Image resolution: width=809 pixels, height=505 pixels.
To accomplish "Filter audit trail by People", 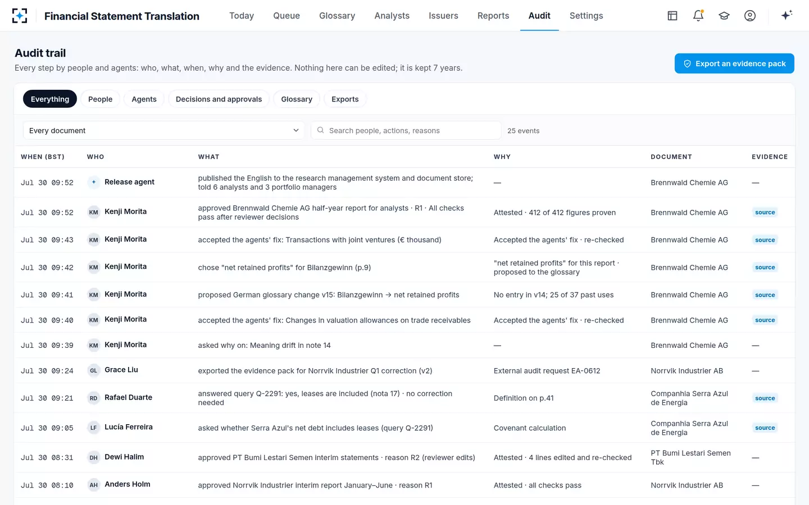I will click(101, 99).
